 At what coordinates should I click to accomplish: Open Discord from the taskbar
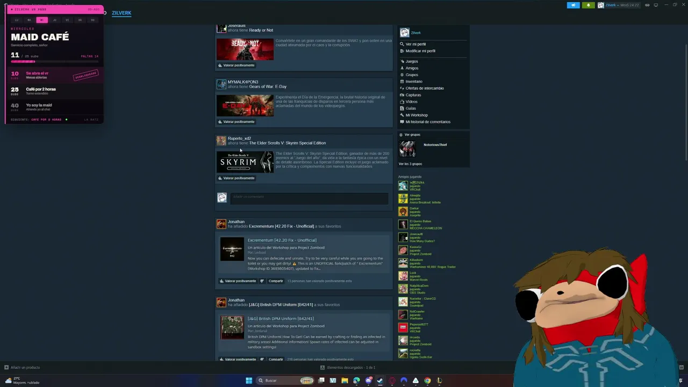368,381
